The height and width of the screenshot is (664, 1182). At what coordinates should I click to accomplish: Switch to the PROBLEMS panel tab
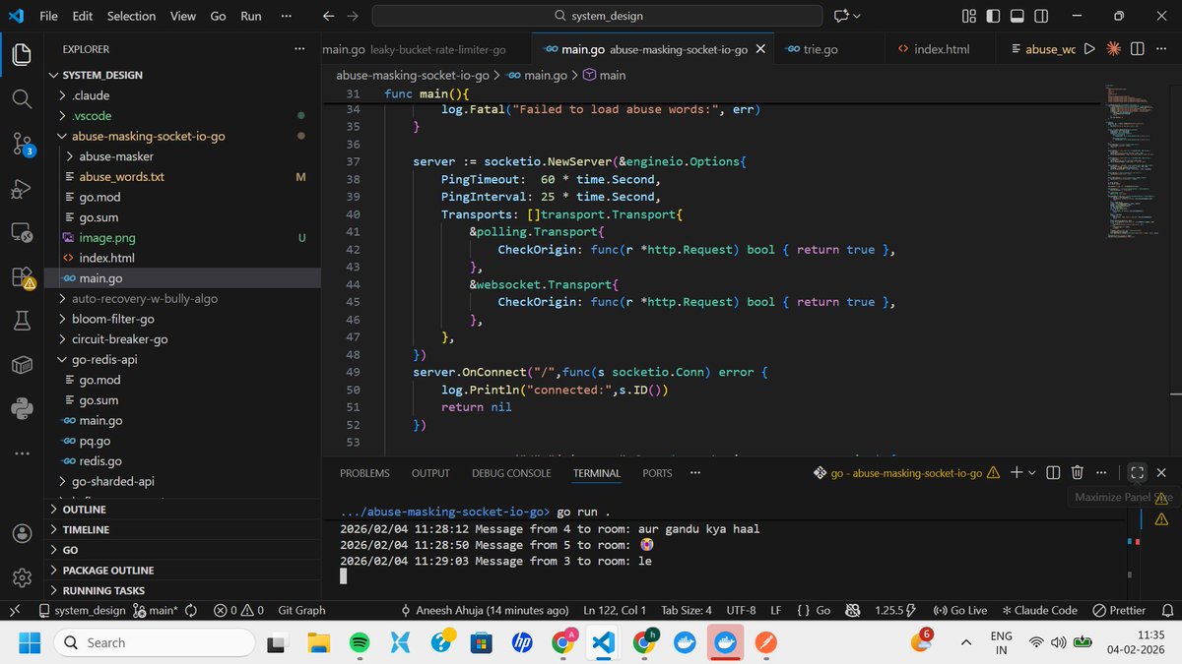[x=364, y=473]
